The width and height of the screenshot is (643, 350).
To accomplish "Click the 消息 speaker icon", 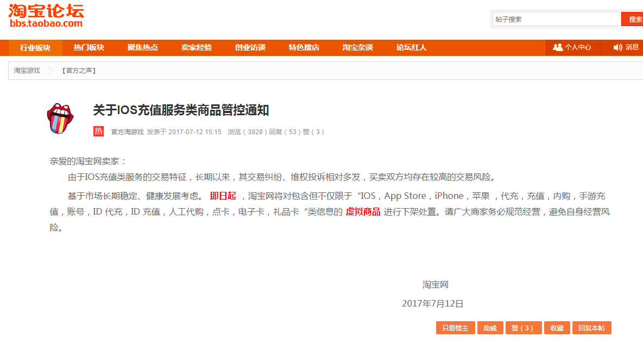I will click(617, 47).
